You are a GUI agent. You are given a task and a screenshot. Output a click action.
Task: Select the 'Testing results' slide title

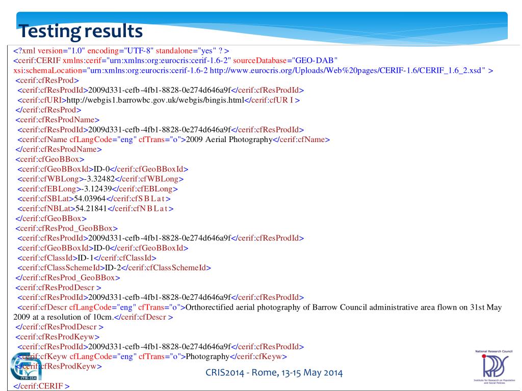pos(81,31)
